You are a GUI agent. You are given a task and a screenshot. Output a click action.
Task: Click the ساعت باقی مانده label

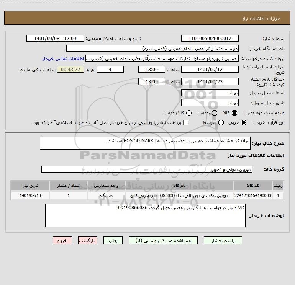38,70
